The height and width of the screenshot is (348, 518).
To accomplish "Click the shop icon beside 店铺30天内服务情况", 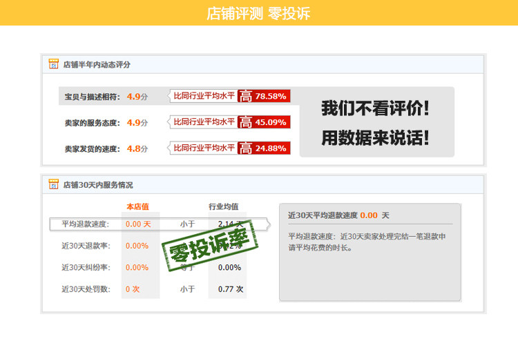I will point(53,184).
